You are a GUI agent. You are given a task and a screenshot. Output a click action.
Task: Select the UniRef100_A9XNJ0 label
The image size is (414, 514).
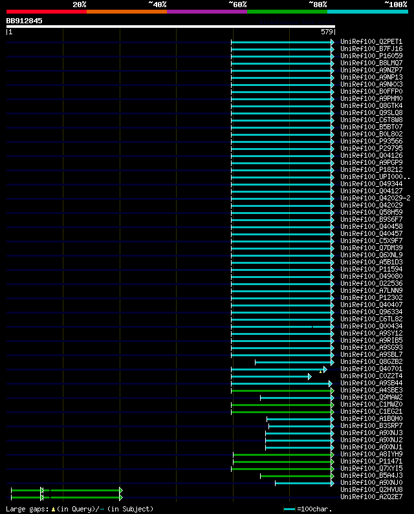pos(371,482)
